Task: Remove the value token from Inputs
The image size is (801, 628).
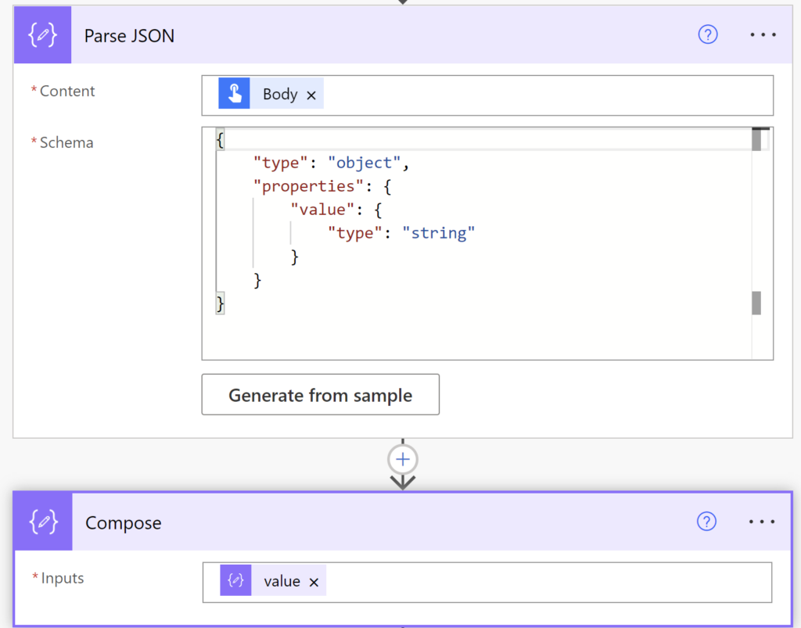Action: (x=314, y=582)
